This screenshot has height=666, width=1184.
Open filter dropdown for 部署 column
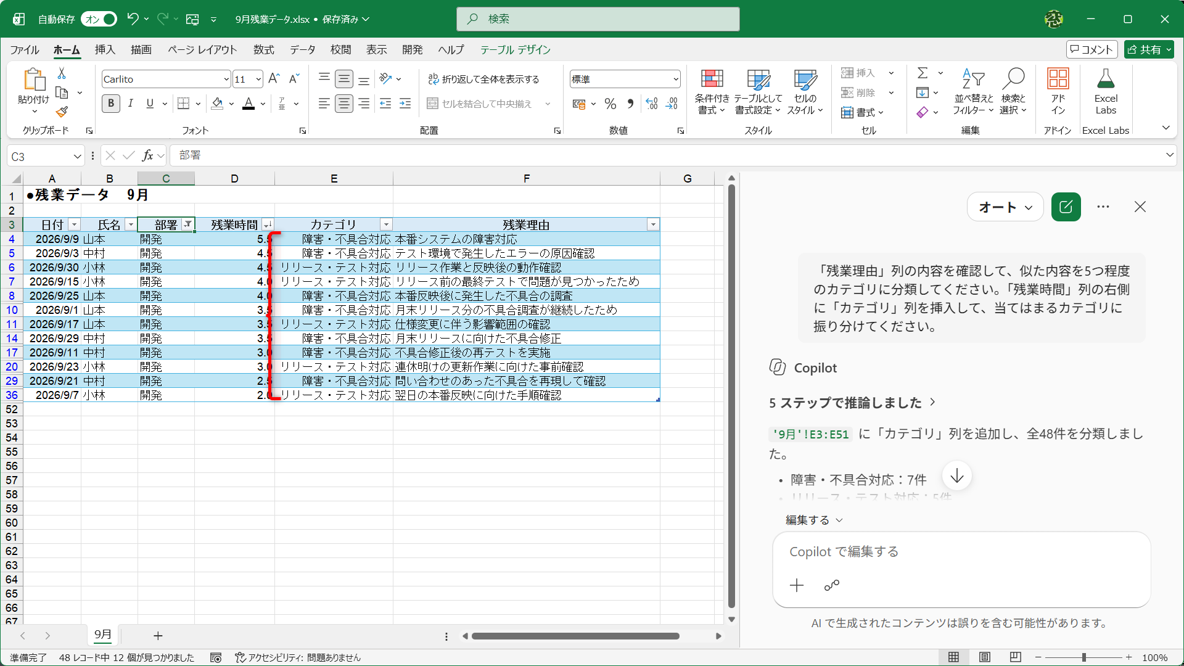click(x=187, y=224)
